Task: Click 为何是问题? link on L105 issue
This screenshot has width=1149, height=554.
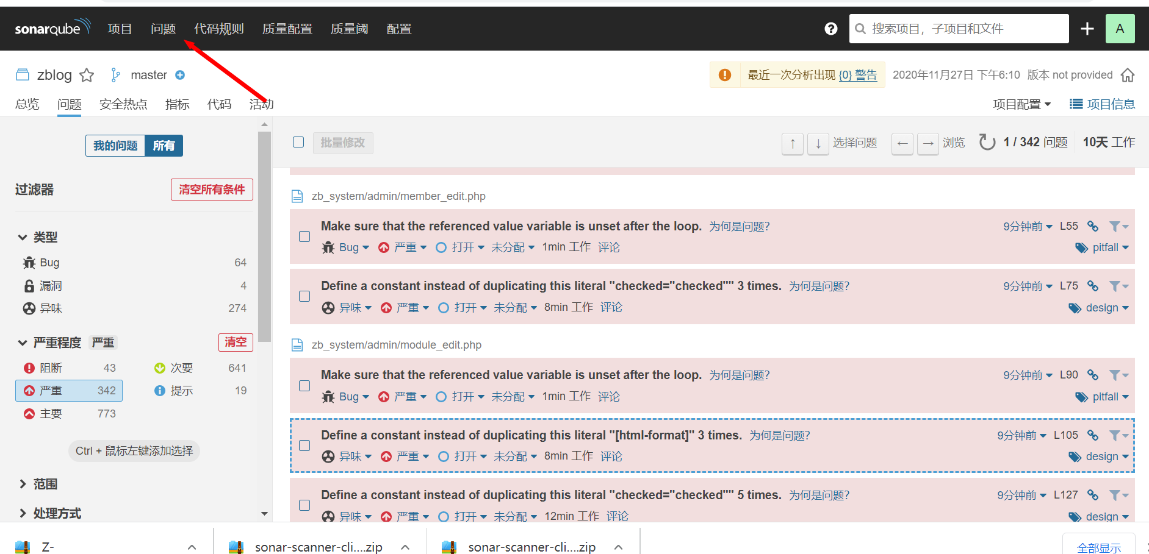Action: tap(780, 435)
